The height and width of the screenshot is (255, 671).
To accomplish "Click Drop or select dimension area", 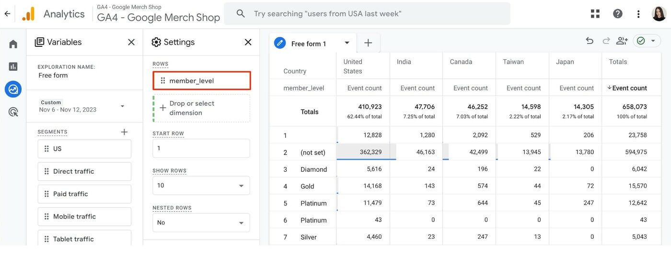I will 201,108.
